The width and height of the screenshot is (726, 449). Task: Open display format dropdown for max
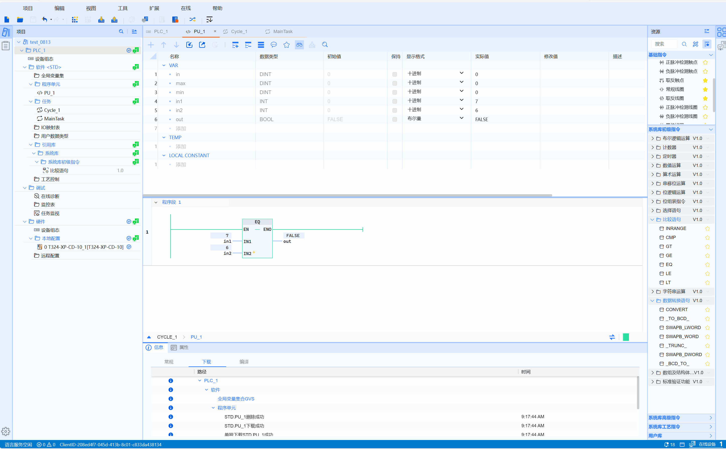click(461, 82)
